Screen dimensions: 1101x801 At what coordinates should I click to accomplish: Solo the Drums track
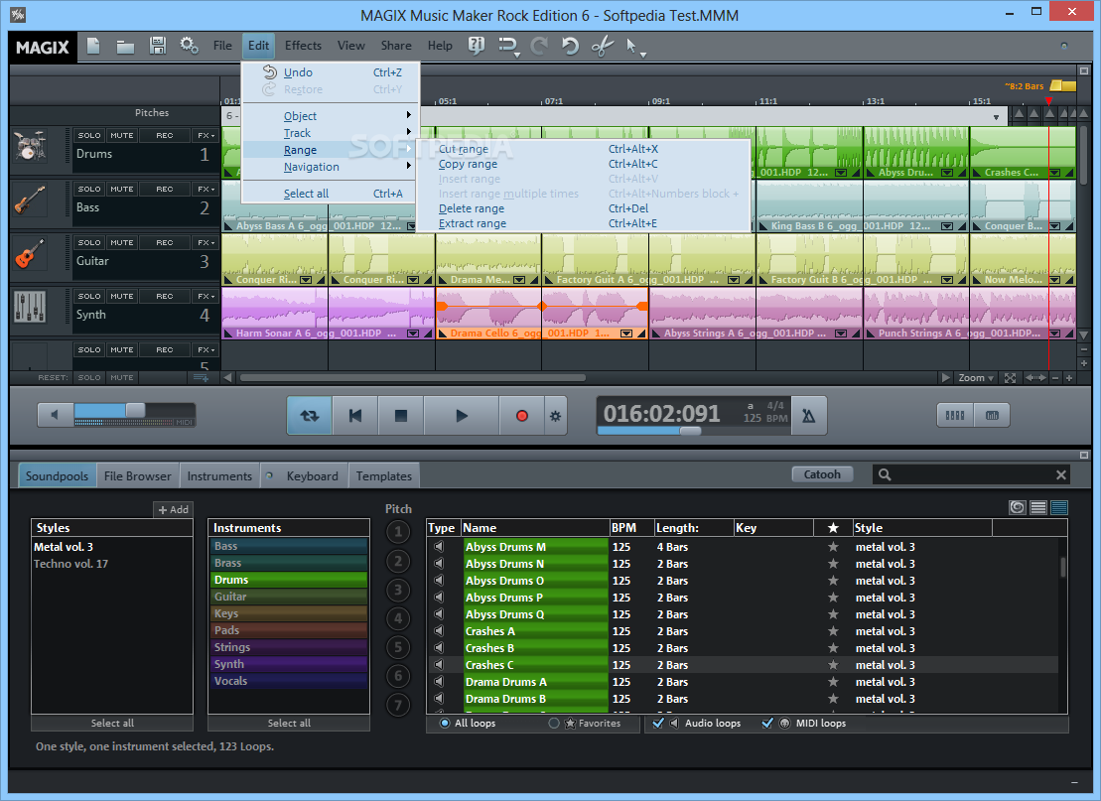(x=89, y=136)
